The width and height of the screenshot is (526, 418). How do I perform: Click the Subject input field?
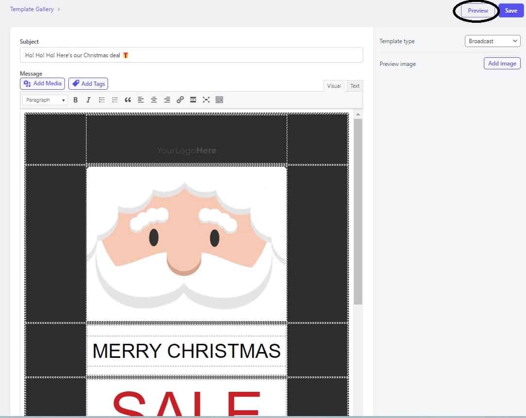(x=191, y=55)
